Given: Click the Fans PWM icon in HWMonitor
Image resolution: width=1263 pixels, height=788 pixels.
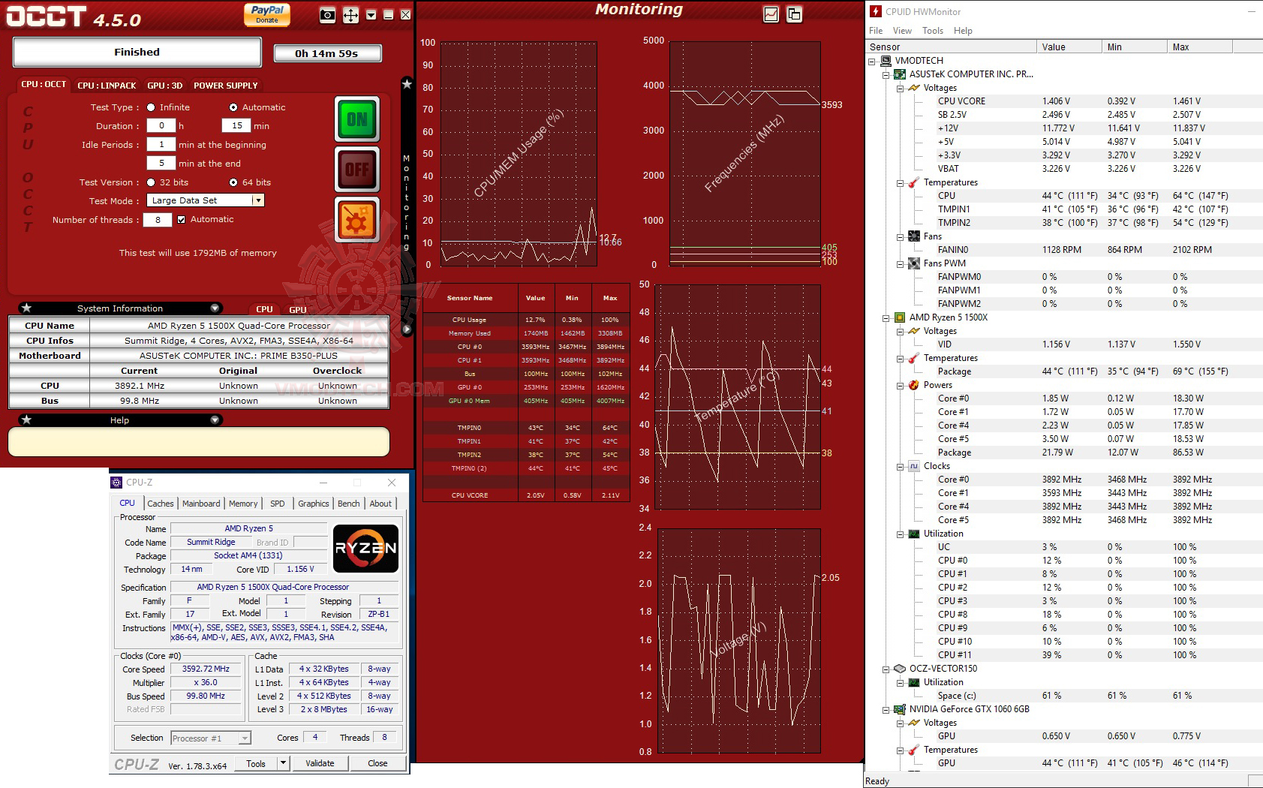Looking at the screenshot, I should pyautogui.click(x=913, y=263).
